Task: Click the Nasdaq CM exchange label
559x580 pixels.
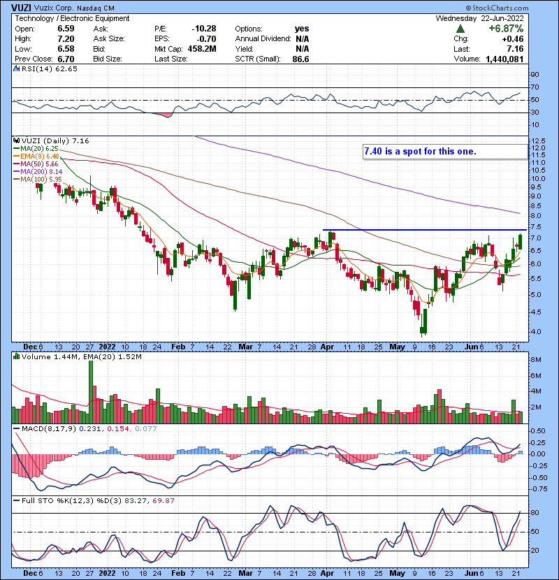Action: [x=96, y=8]
